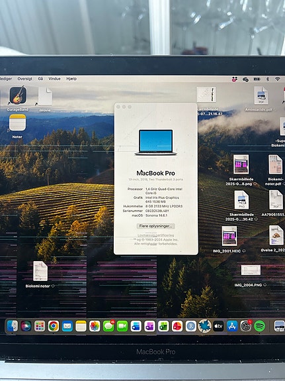Open Google Chrome from the dock

pos(54,326)
